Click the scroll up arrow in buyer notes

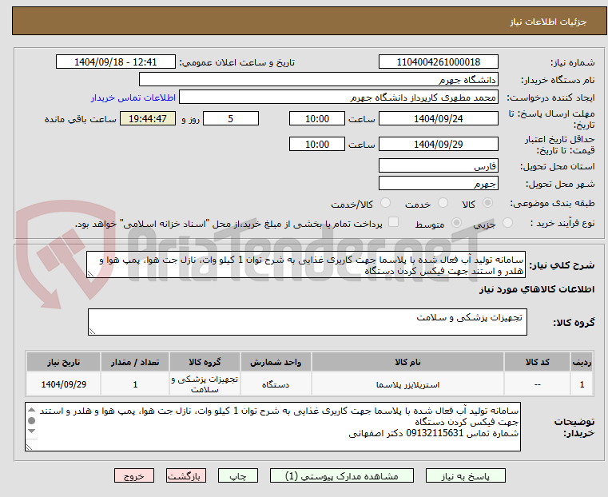coord(32,409)
